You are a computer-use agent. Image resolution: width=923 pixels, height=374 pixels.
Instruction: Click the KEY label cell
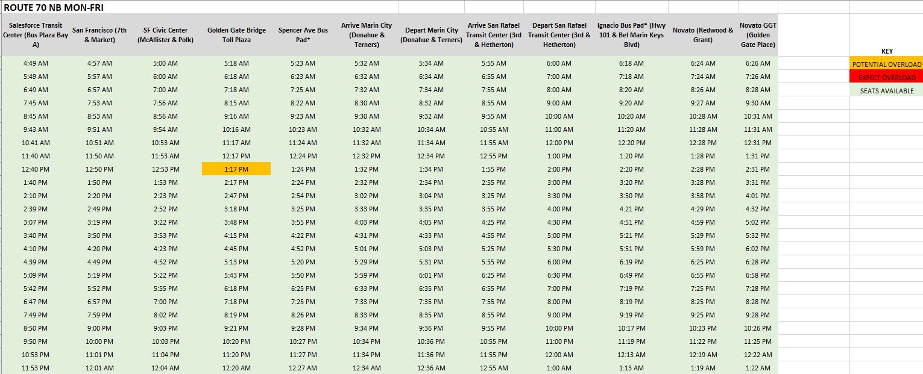(886, 51)
